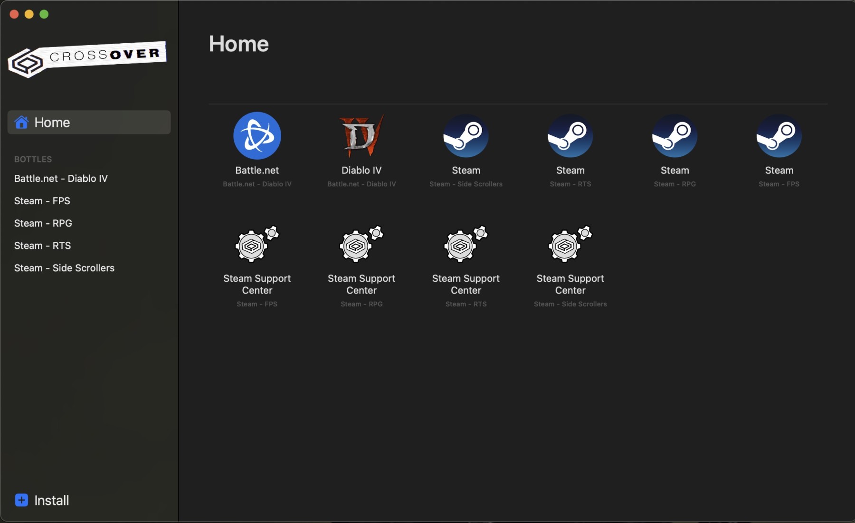Click the Install text label in sidebar
Viewport: 855px width, 523px height.
pos(52,500)
